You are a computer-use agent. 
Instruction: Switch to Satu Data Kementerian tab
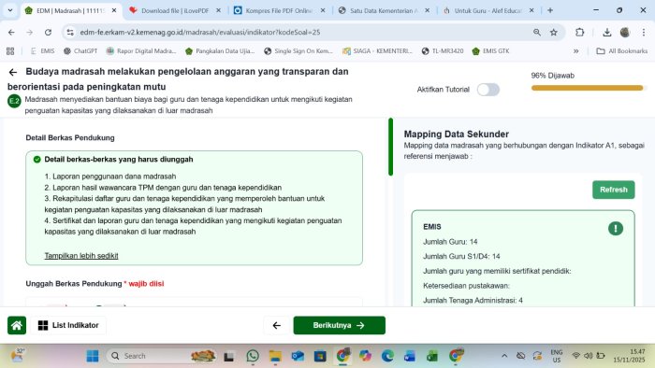pos(384,11)
